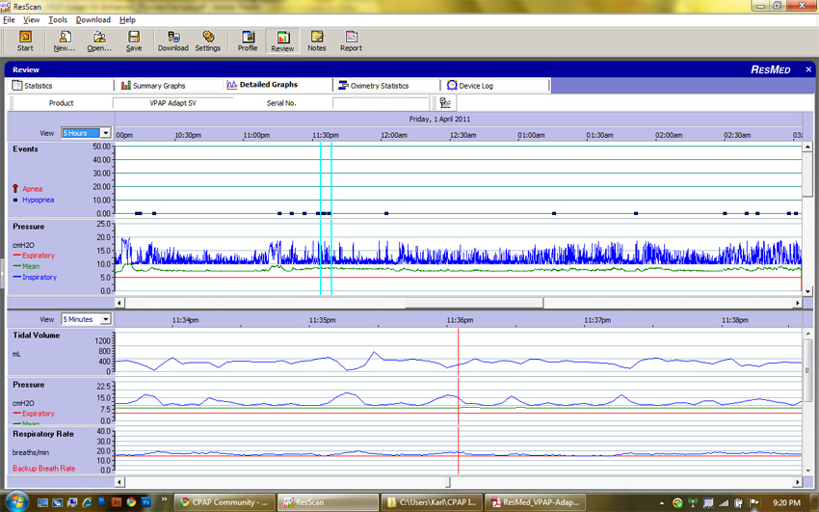The image size is (819, 512).
Task: Open the Tools menu
Action: [58, 19]
